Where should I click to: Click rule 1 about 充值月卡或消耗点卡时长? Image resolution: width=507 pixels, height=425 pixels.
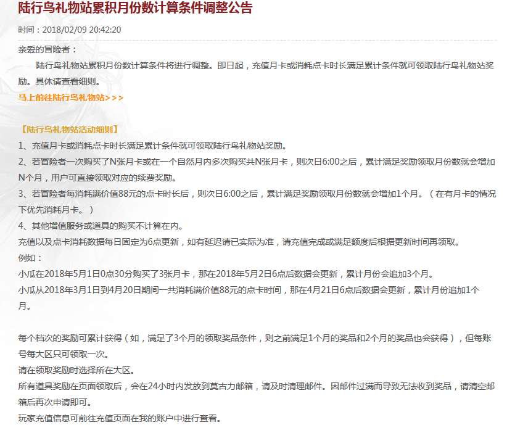[153, 146]
